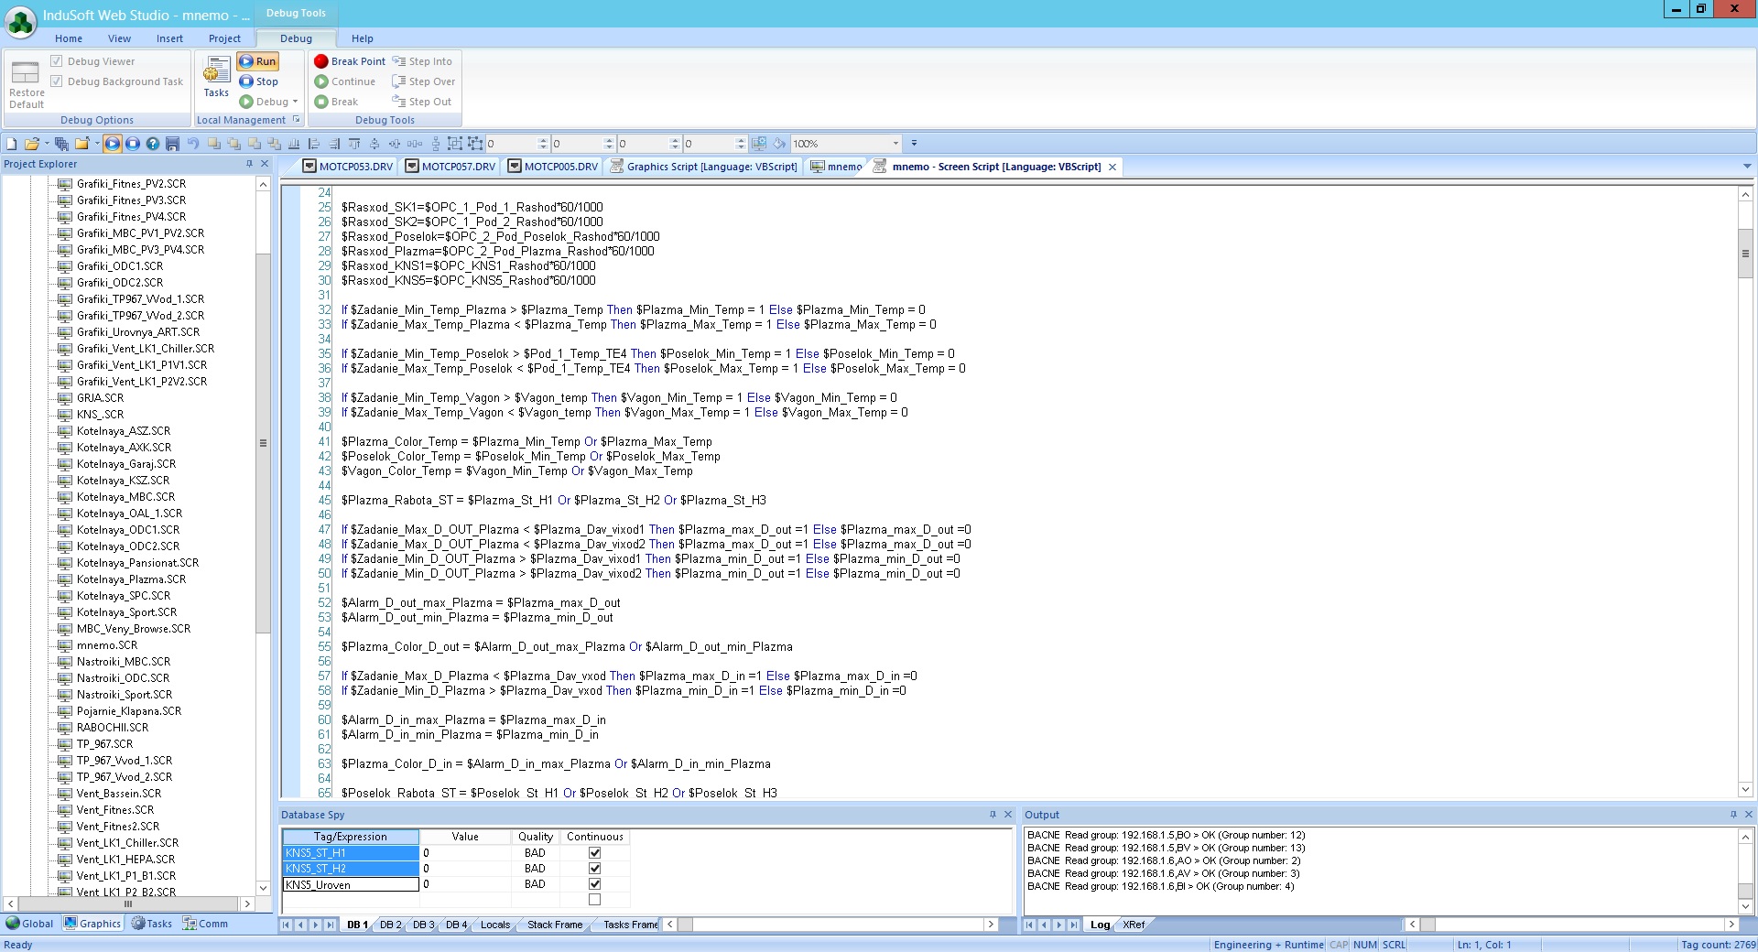Image resolution: width=1758 pixels, height=952 pixels.
Task: Click the InduSoft application menu orb
Action: [x=20, y=21]
